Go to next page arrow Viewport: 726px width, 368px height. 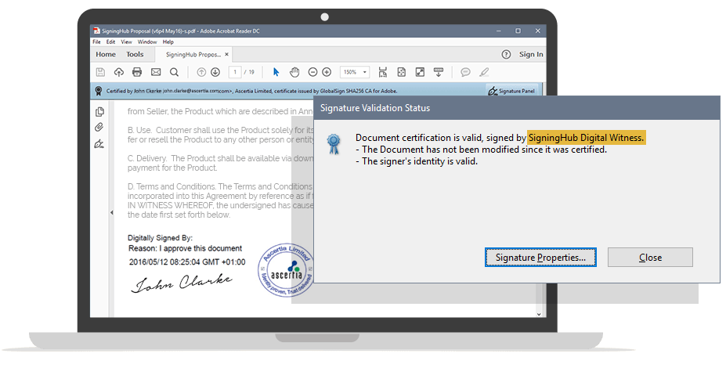[215, 72]
